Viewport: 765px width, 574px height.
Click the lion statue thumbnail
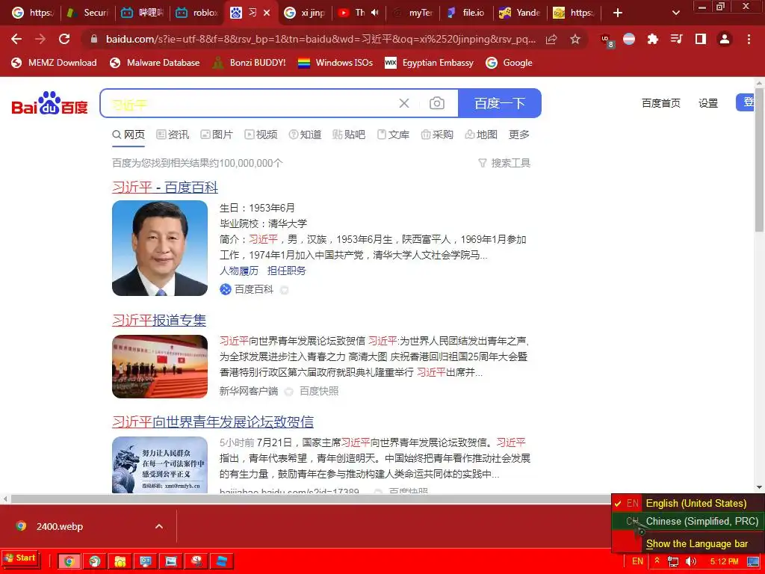tap(160, 465)
